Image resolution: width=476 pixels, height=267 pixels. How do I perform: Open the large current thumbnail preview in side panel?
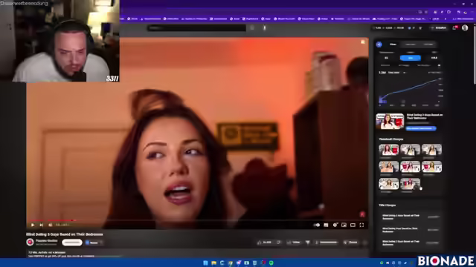click(390, 122)
